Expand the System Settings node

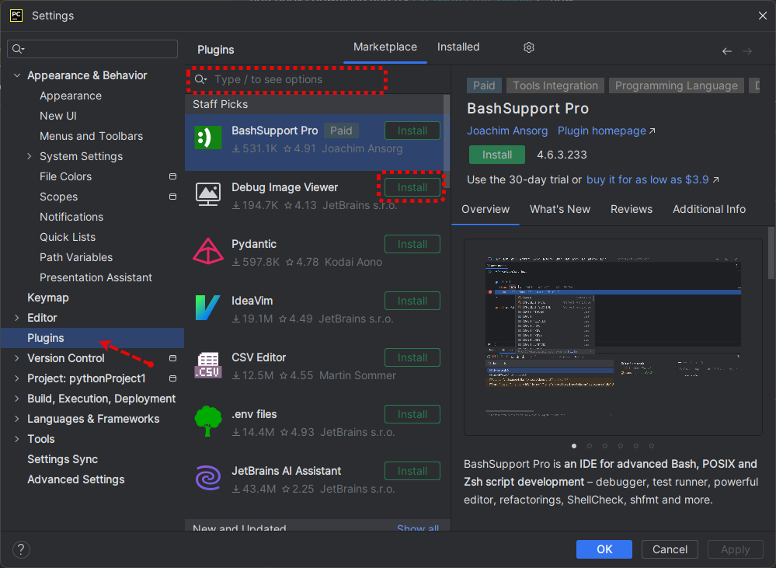tap(30, 156)
